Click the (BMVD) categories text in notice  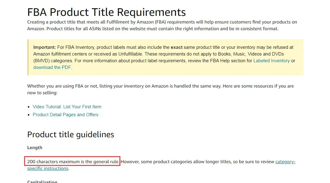click(x=53, y=61)
